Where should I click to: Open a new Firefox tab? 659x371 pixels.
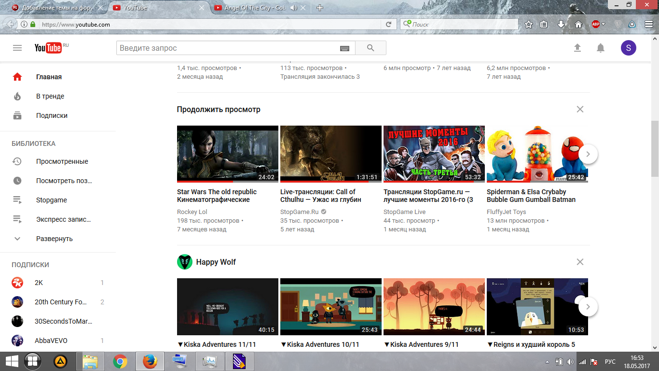pos(320,8)
